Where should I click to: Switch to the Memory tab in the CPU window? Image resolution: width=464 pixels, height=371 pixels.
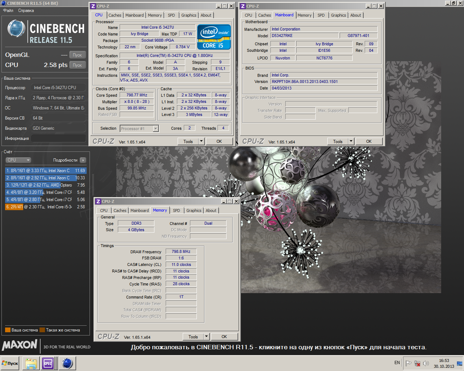(x=155, y=15)
